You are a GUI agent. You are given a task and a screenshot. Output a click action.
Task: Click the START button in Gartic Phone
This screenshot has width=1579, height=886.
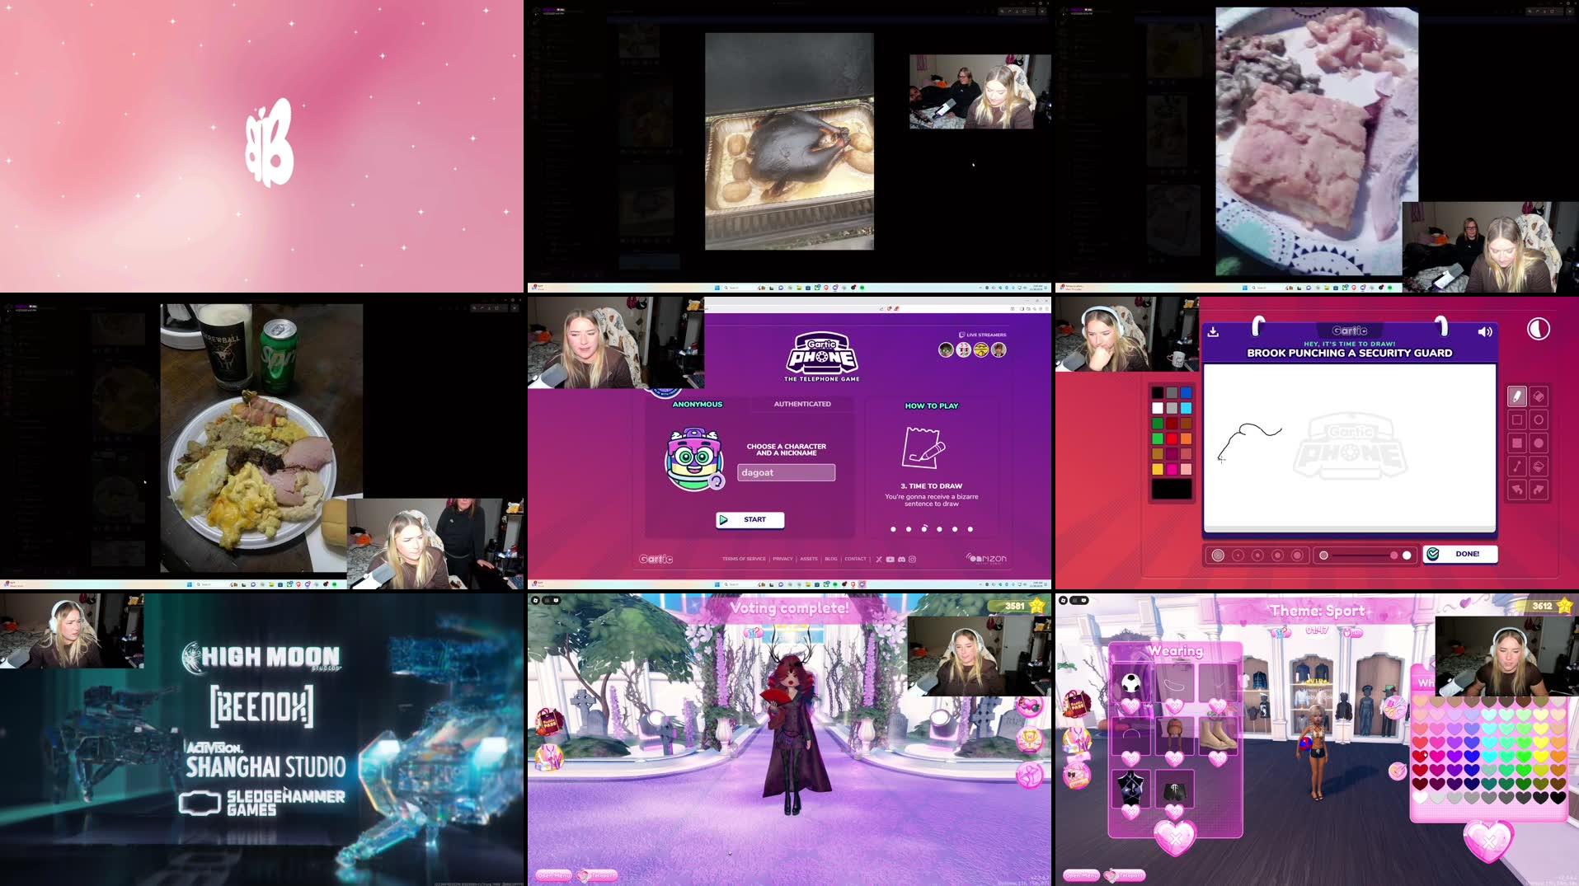pos(751,519)
